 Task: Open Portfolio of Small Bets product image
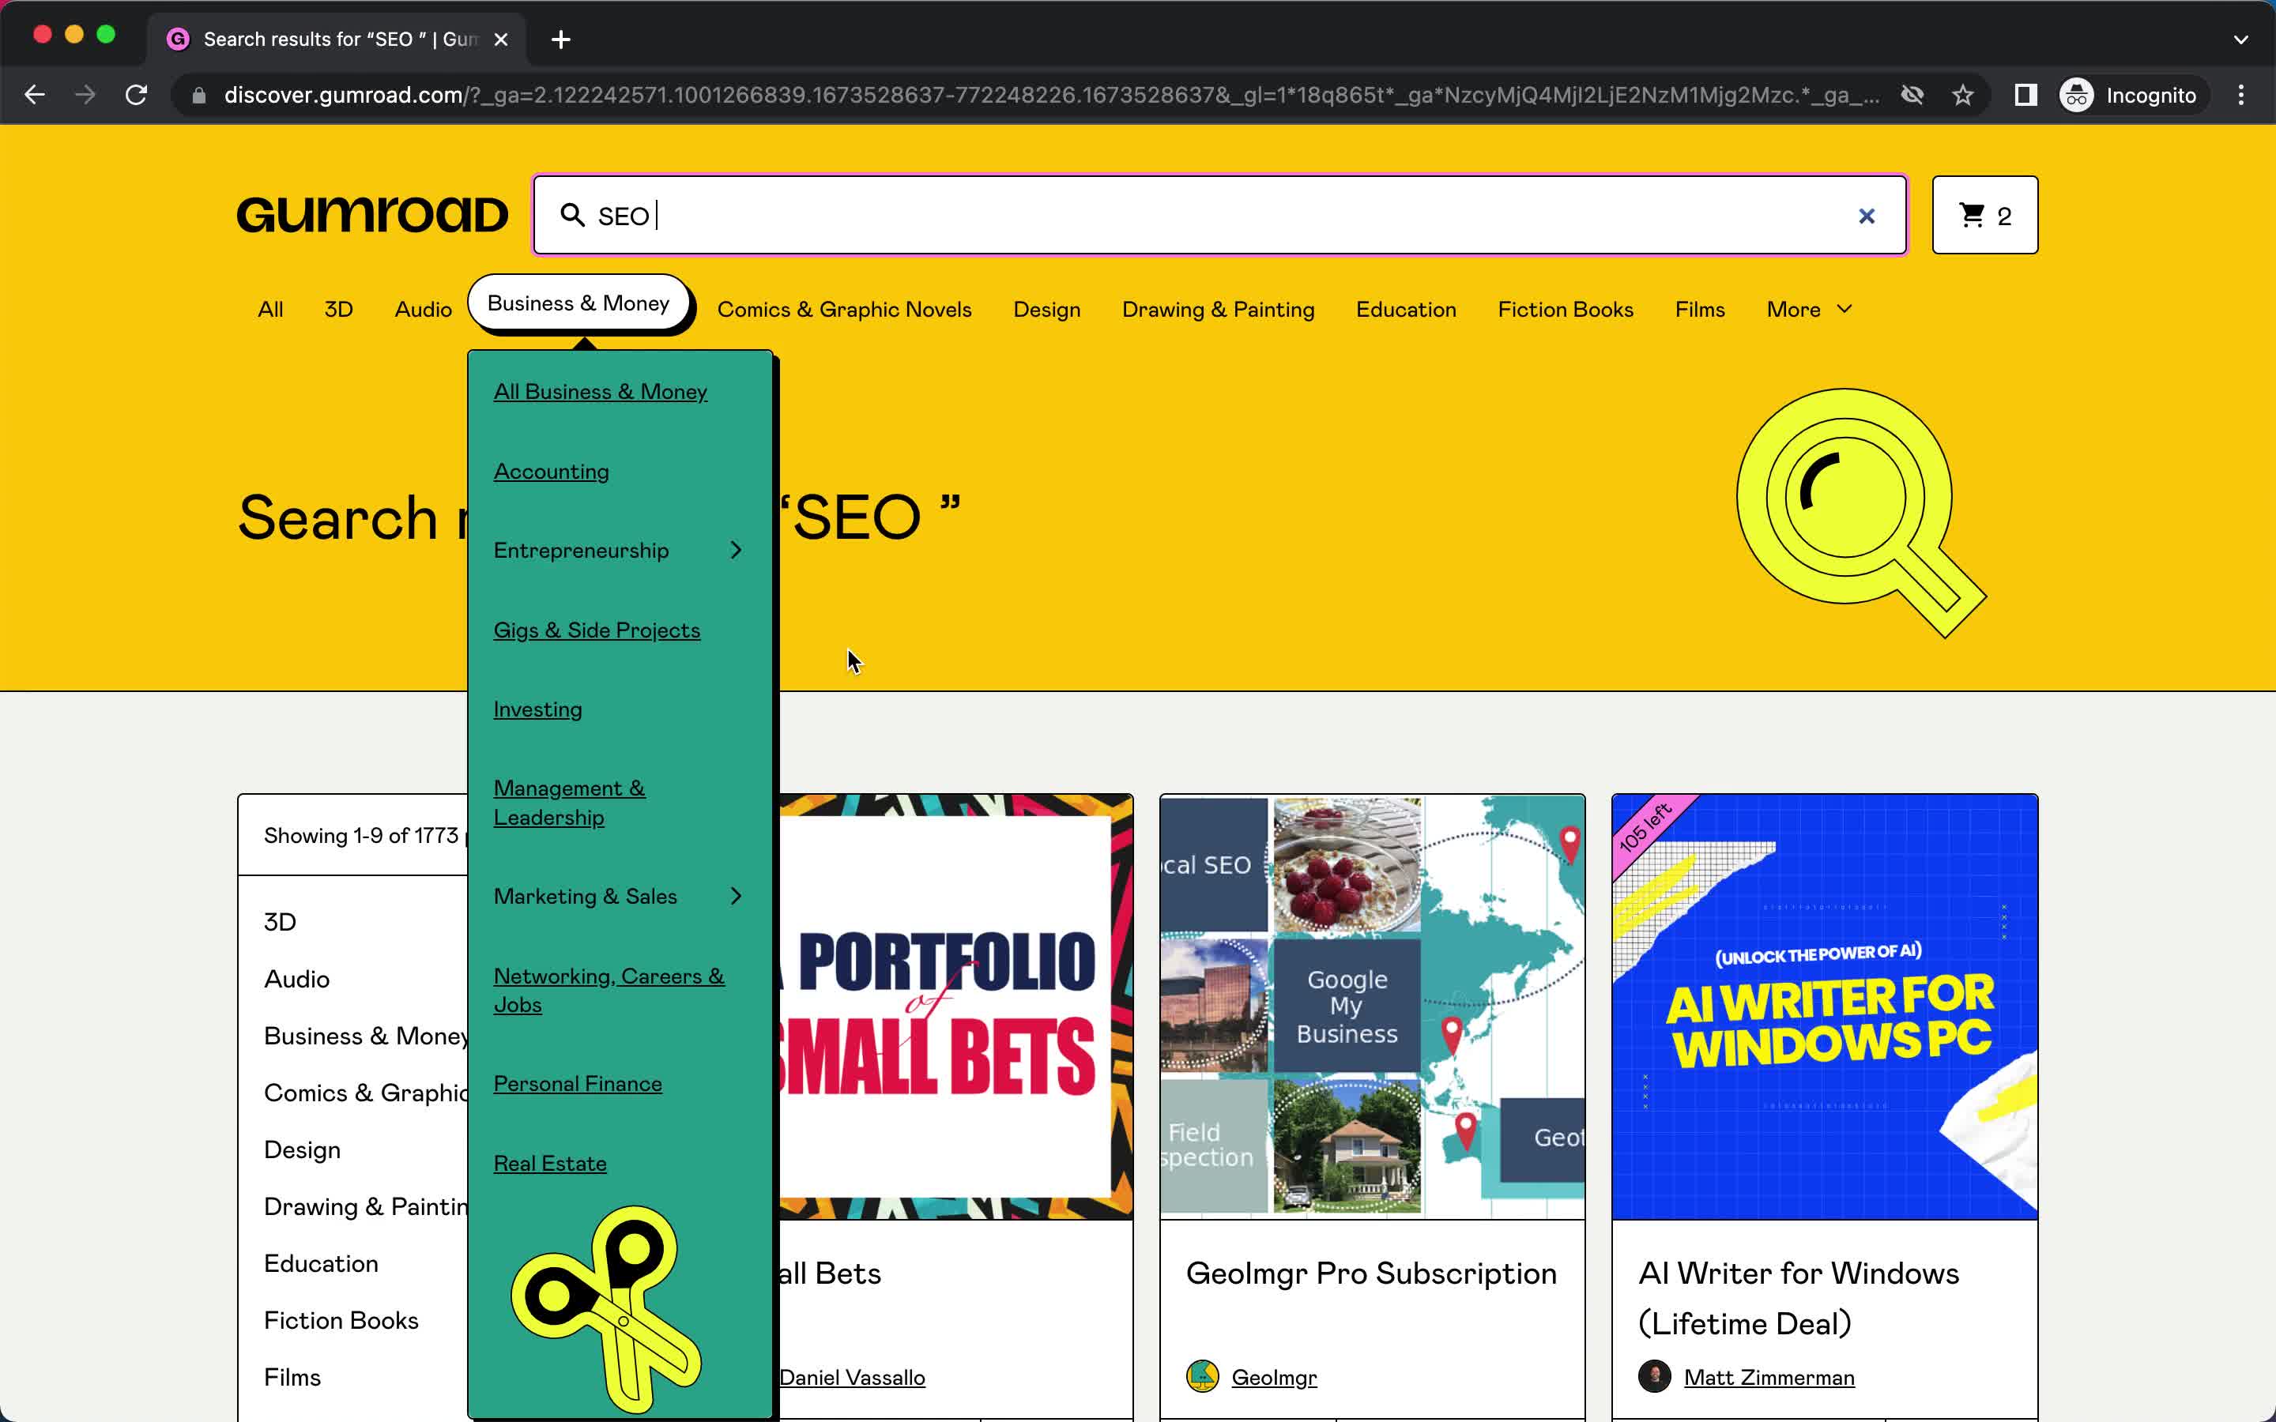coord(955,1007)
